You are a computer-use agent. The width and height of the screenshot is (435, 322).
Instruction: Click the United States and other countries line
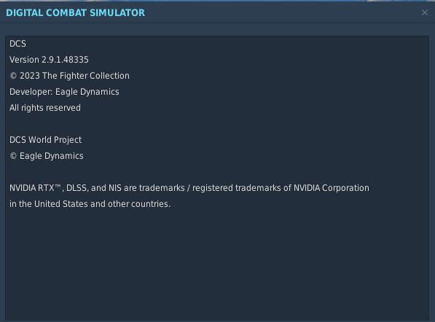coord(90,204)
